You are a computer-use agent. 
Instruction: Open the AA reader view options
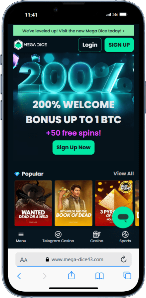point(24,260)
